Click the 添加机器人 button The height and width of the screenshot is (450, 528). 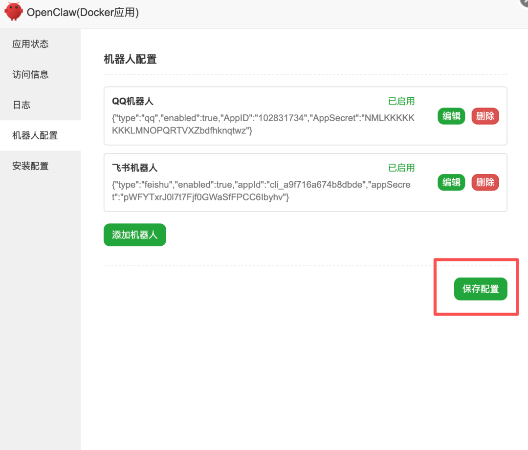point(134,235)
